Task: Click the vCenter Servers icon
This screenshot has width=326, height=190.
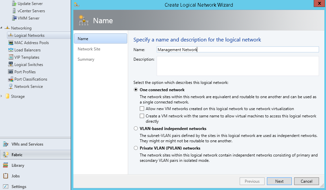Action: [x=14, y=11]
